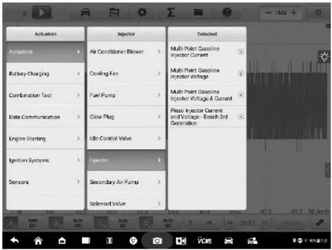Image resolution: width=332 pixels, height=250 pixels.
Task: Tap the Android home icon
Action: point(38,241)
